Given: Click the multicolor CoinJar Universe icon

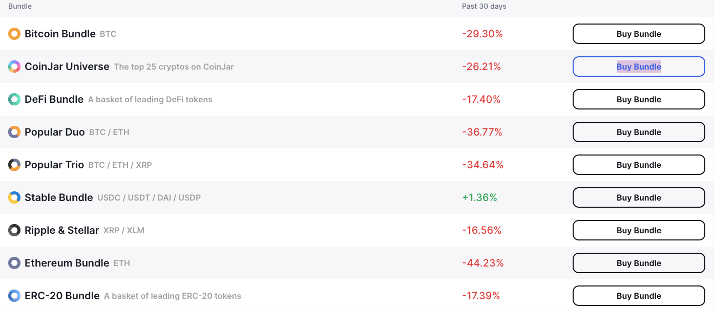Looking at the screenshot, I should click(x=14, y=67).
